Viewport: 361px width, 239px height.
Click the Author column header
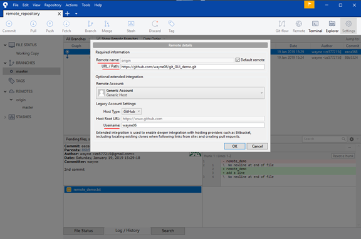tap(327, 46)
